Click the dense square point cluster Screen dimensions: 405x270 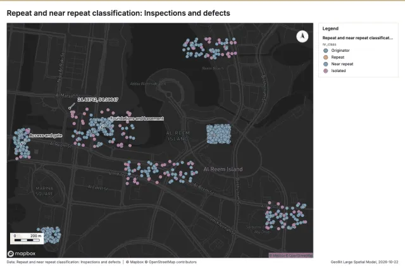click(x=219, y=133)
